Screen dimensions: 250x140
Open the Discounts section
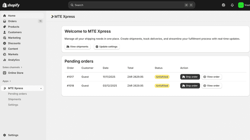coord(22,43)
